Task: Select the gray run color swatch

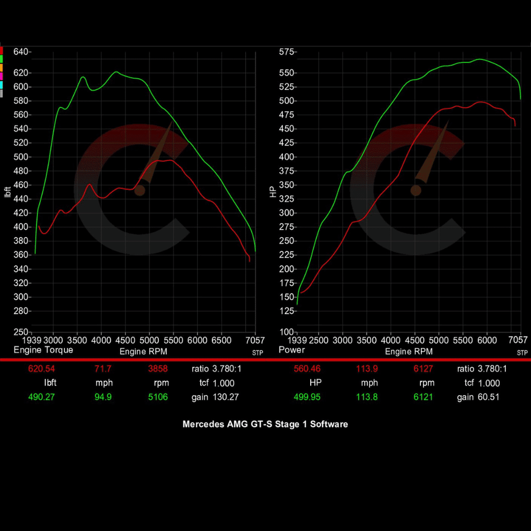Action: coord(2,93)
